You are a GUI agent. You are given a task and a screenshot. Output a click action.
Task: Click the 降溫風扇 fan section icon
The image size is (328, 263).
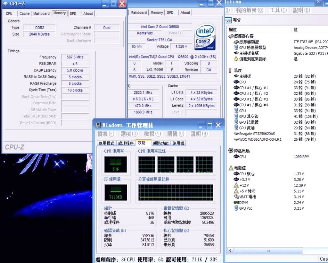click(231, 150)
